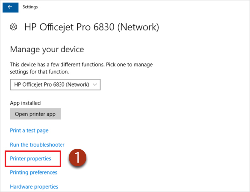Click the App installed label
This screenshot has width=250, height=192.
pos(25,103)
